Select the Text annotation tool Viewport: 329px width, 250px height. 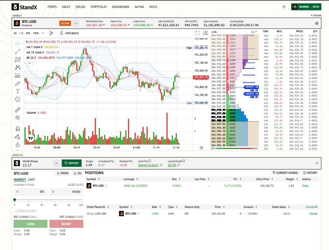[18, 91]
